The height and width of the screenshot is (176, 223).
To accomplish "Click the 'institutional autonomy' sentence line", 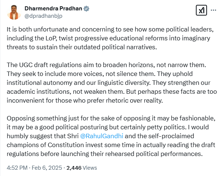I will coord(109,83).
